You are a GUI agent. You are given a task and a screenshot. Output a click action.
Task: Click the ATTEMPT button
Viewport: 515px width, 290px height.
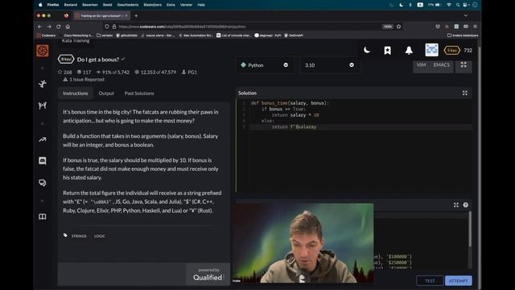[x=458, y=281]
